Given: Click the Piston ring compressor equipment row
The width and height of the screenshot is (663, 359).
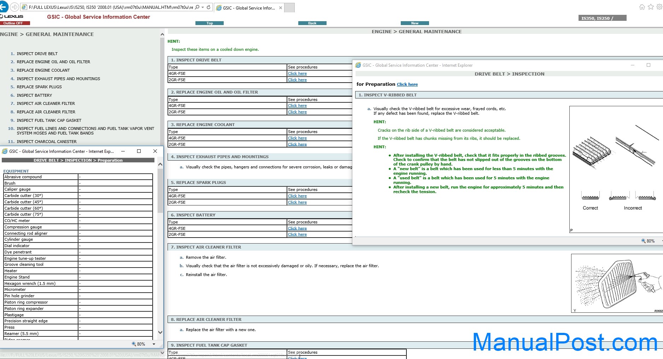Looking at the screenshot, I should [78, 302].
